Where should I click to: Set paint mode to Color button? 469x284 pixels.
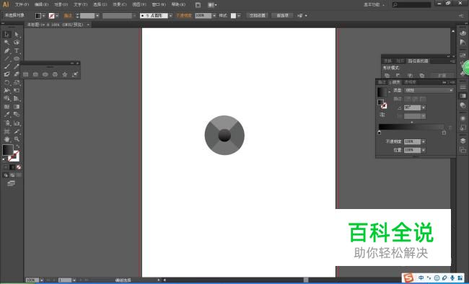click(x=6, y=167)
